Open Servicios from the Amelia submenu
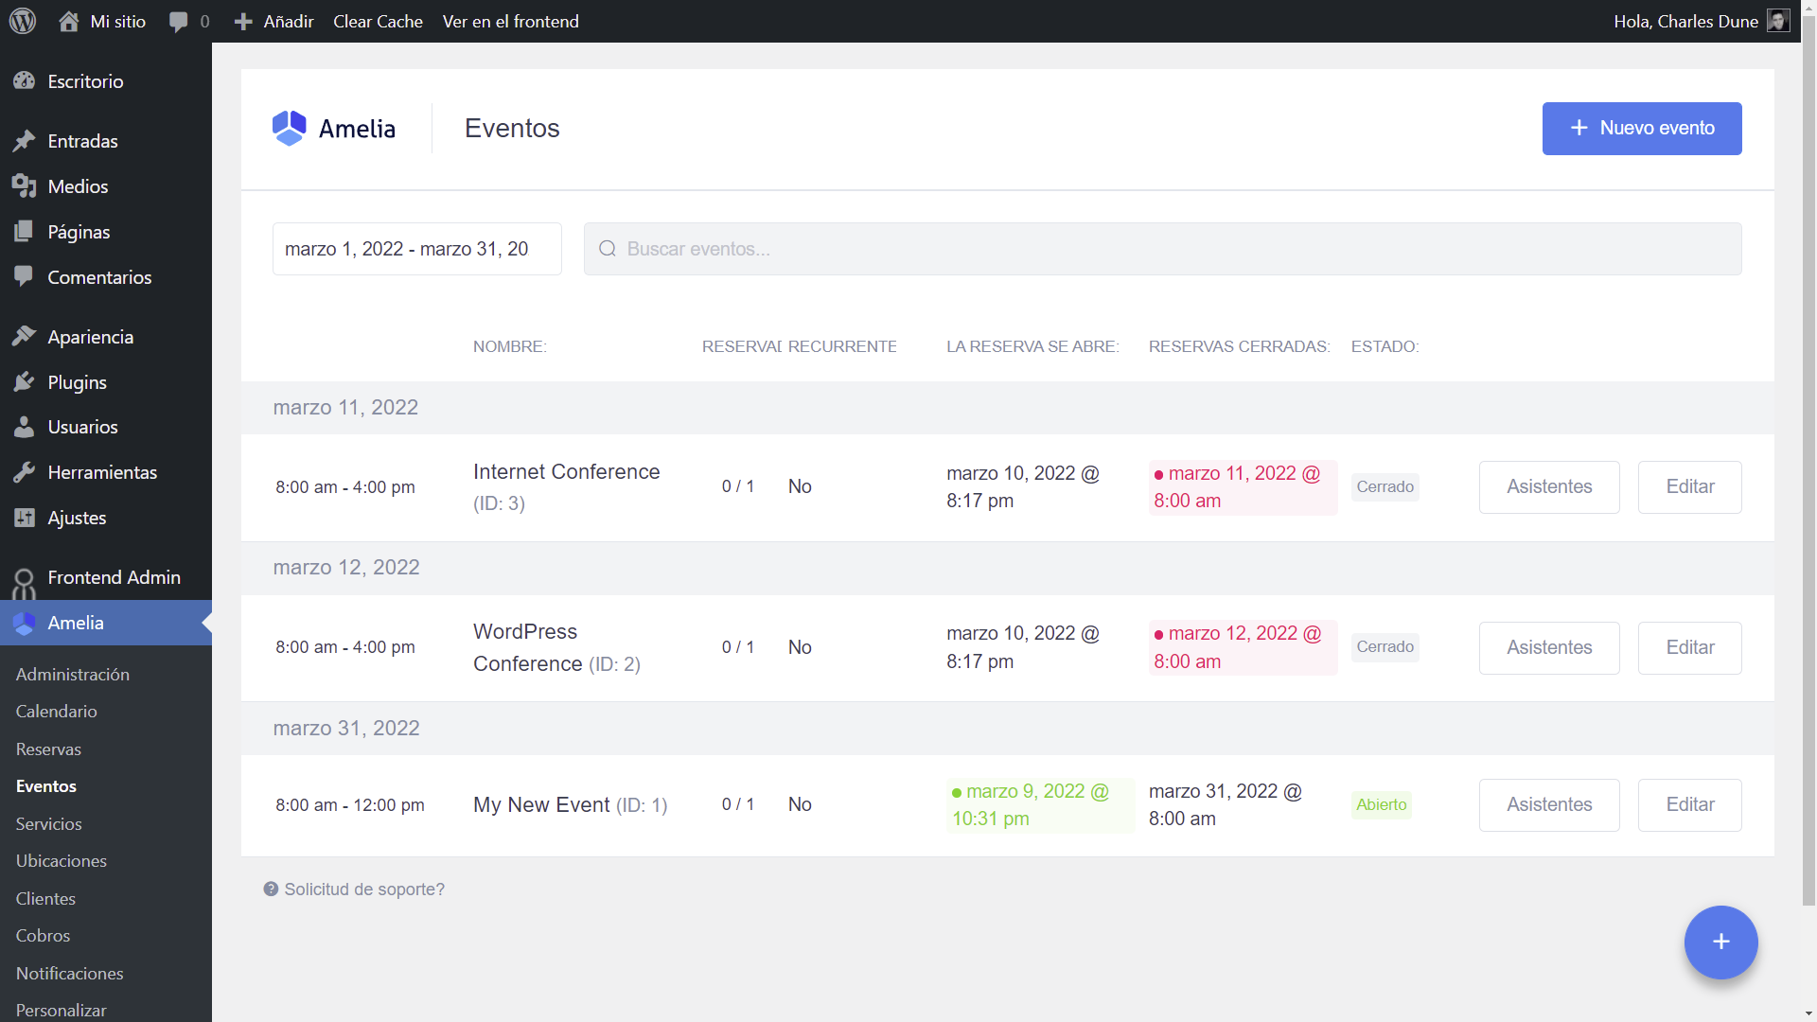The image size is (1817, 1022). (x=48, y=823)
